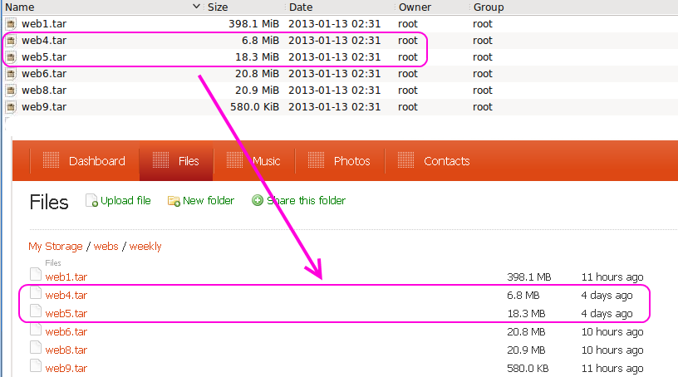Open web9.tar link in the web file list
The image size is (678, 377).
pos(66,369)
